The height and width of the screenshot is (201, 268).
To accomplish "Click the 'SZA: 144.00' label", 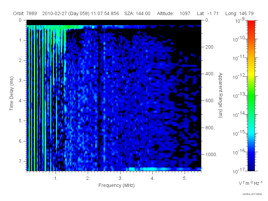I will point(137,13).
